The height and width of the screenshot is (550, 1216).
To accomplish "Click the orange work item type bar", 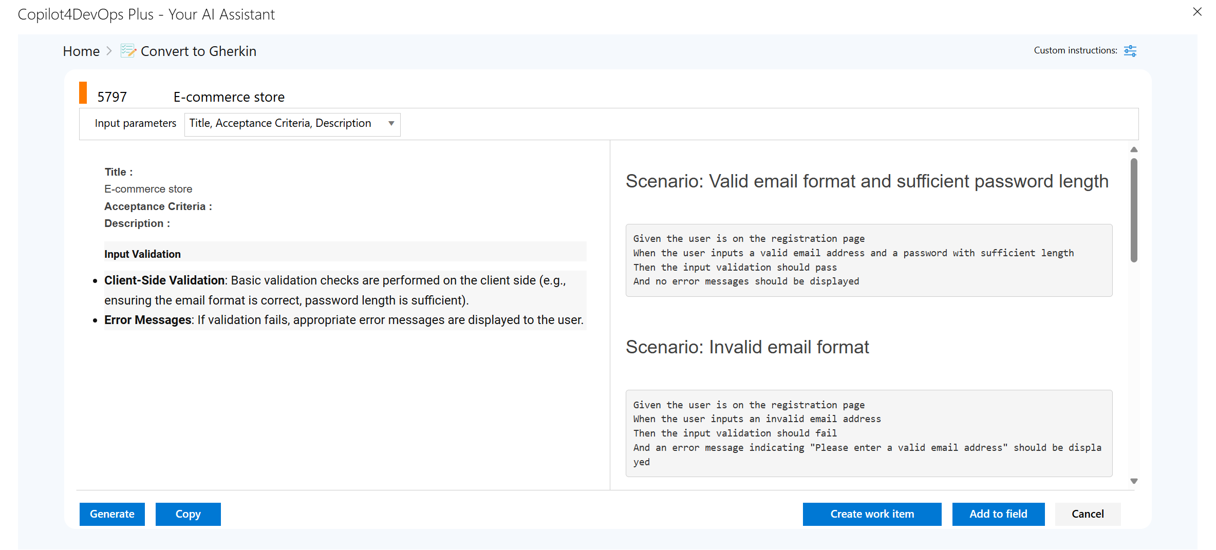I will pos(83,93).
